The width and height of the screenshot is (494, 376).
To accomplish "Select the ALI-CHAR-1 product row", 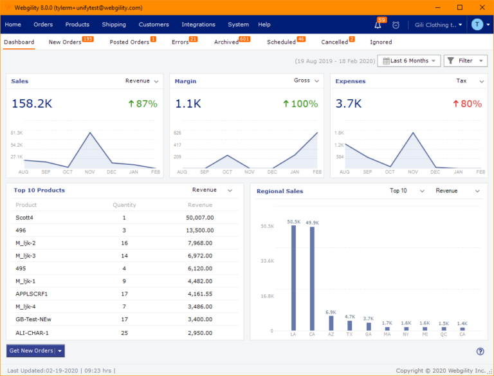I will tap(125, 333).
